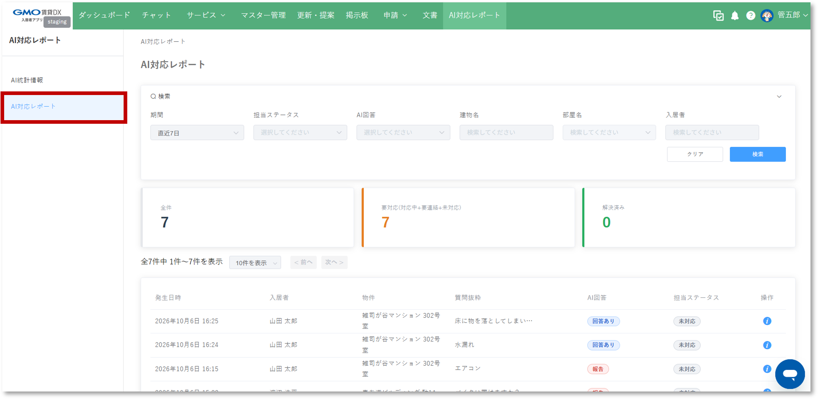The width and height of the screenshot is (818, 399).
Task: Click the 解決済み summary card
Action: pos(688,217)
